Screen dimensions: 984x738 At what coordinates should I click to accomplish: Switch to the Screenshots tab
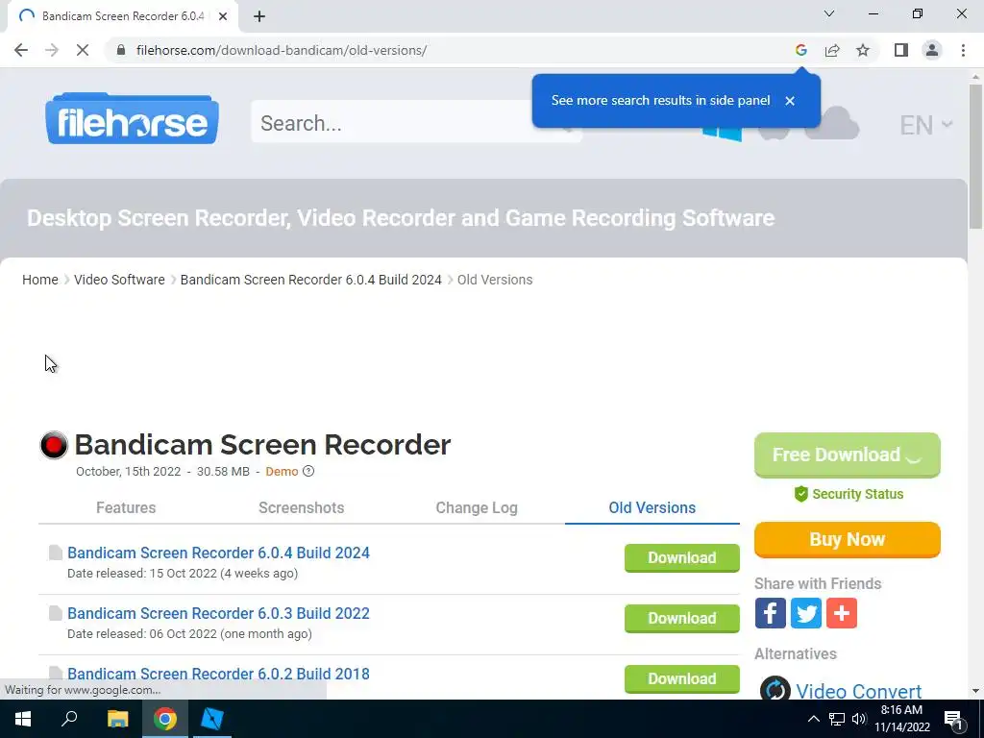point(301,507)
